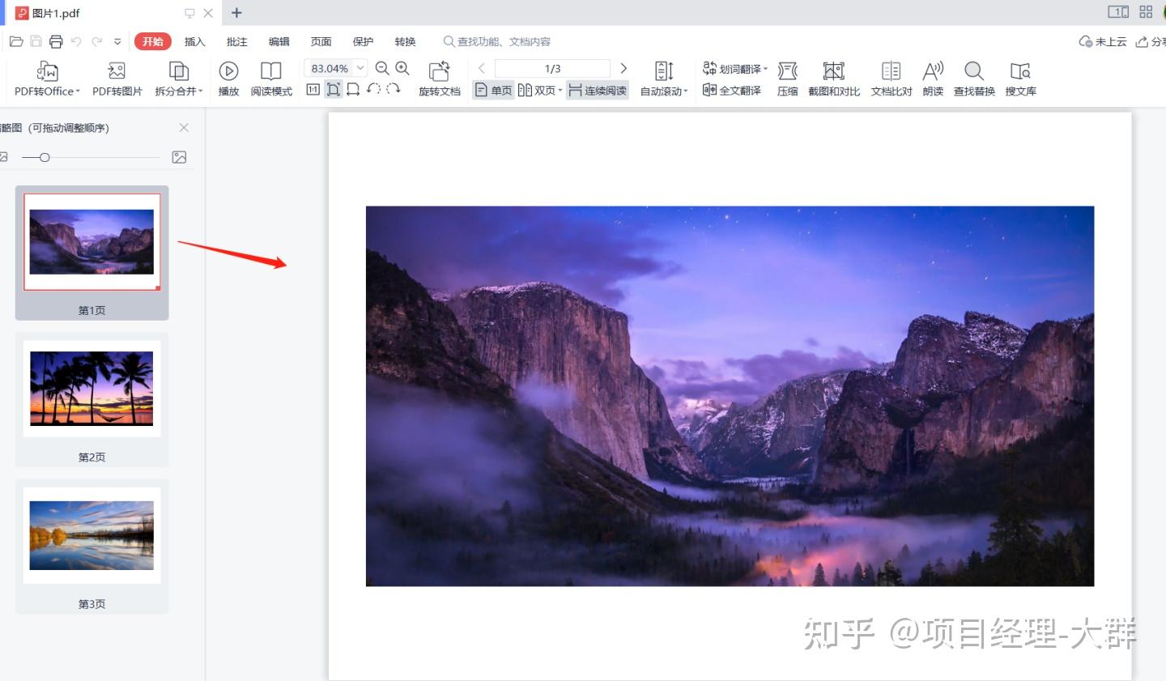Click the page number field showing 1/3
The height and width of the screenshot is (681, 1166).
[553, 68]
